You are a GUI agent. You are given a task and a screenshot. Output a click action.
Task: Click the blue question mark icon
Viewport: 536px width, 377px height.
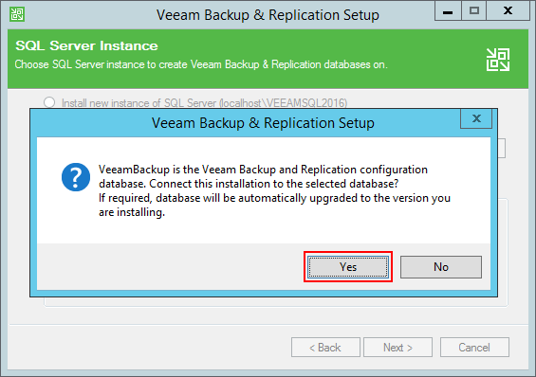coord(76,177)
